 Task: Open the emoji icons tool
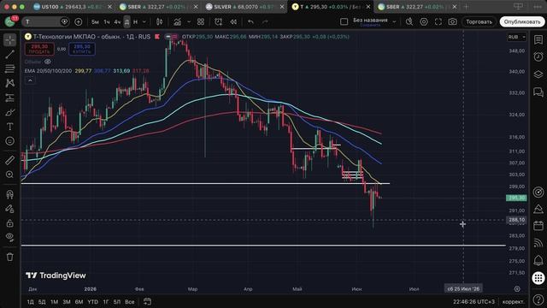9,140
